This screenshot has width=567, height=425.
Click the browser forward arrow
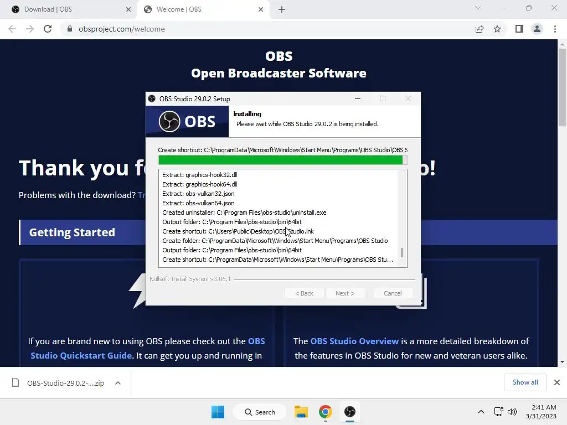[30, 29]
